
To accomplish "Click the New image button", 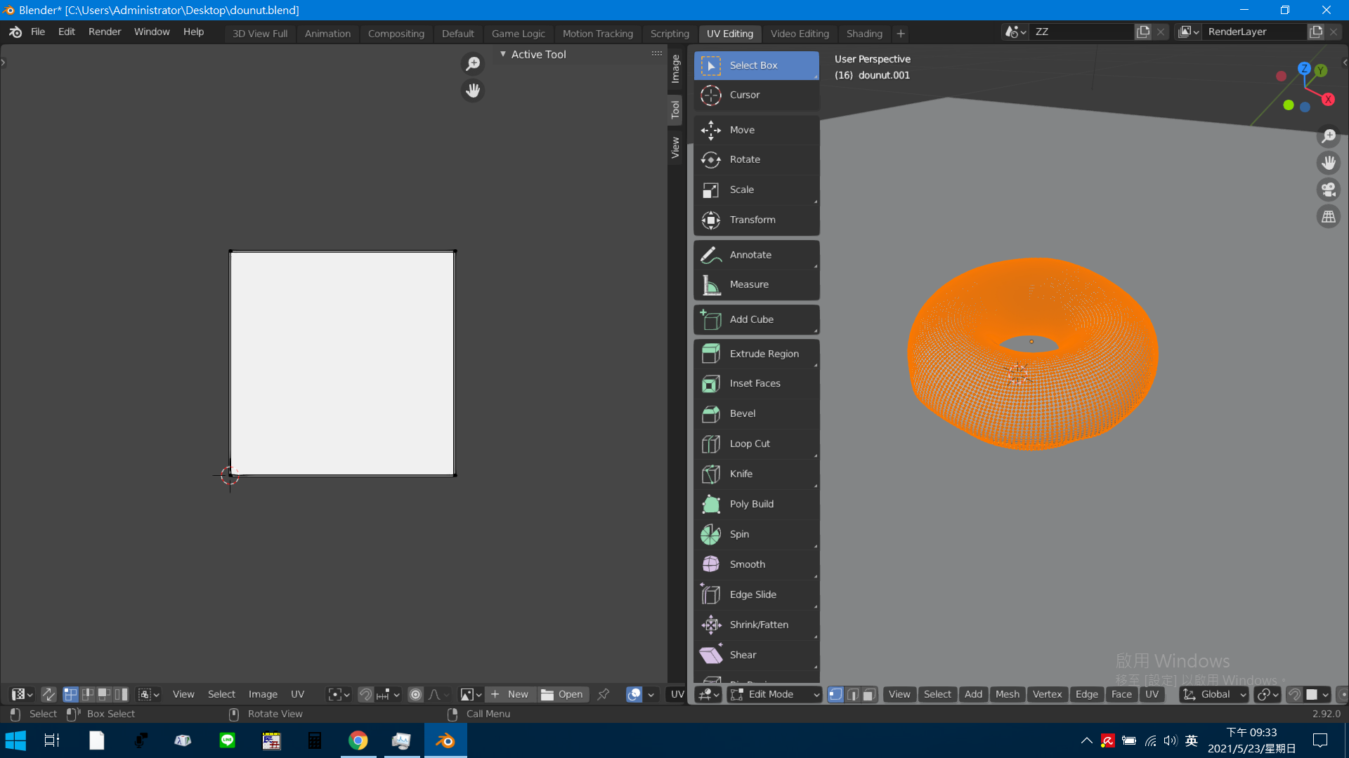I will [511, 694].
